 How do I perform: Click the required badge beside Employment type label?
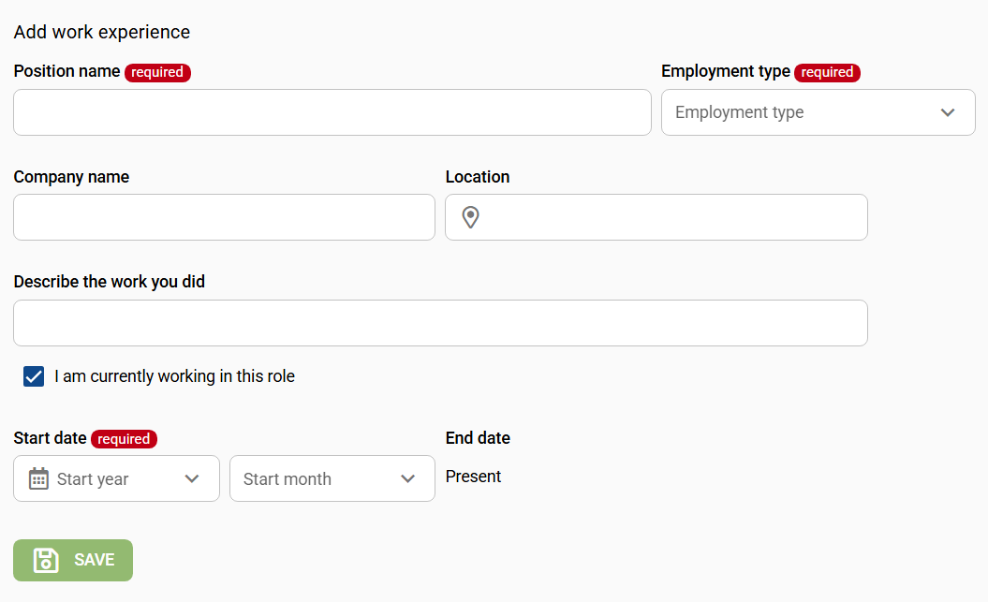coord(827,72)
